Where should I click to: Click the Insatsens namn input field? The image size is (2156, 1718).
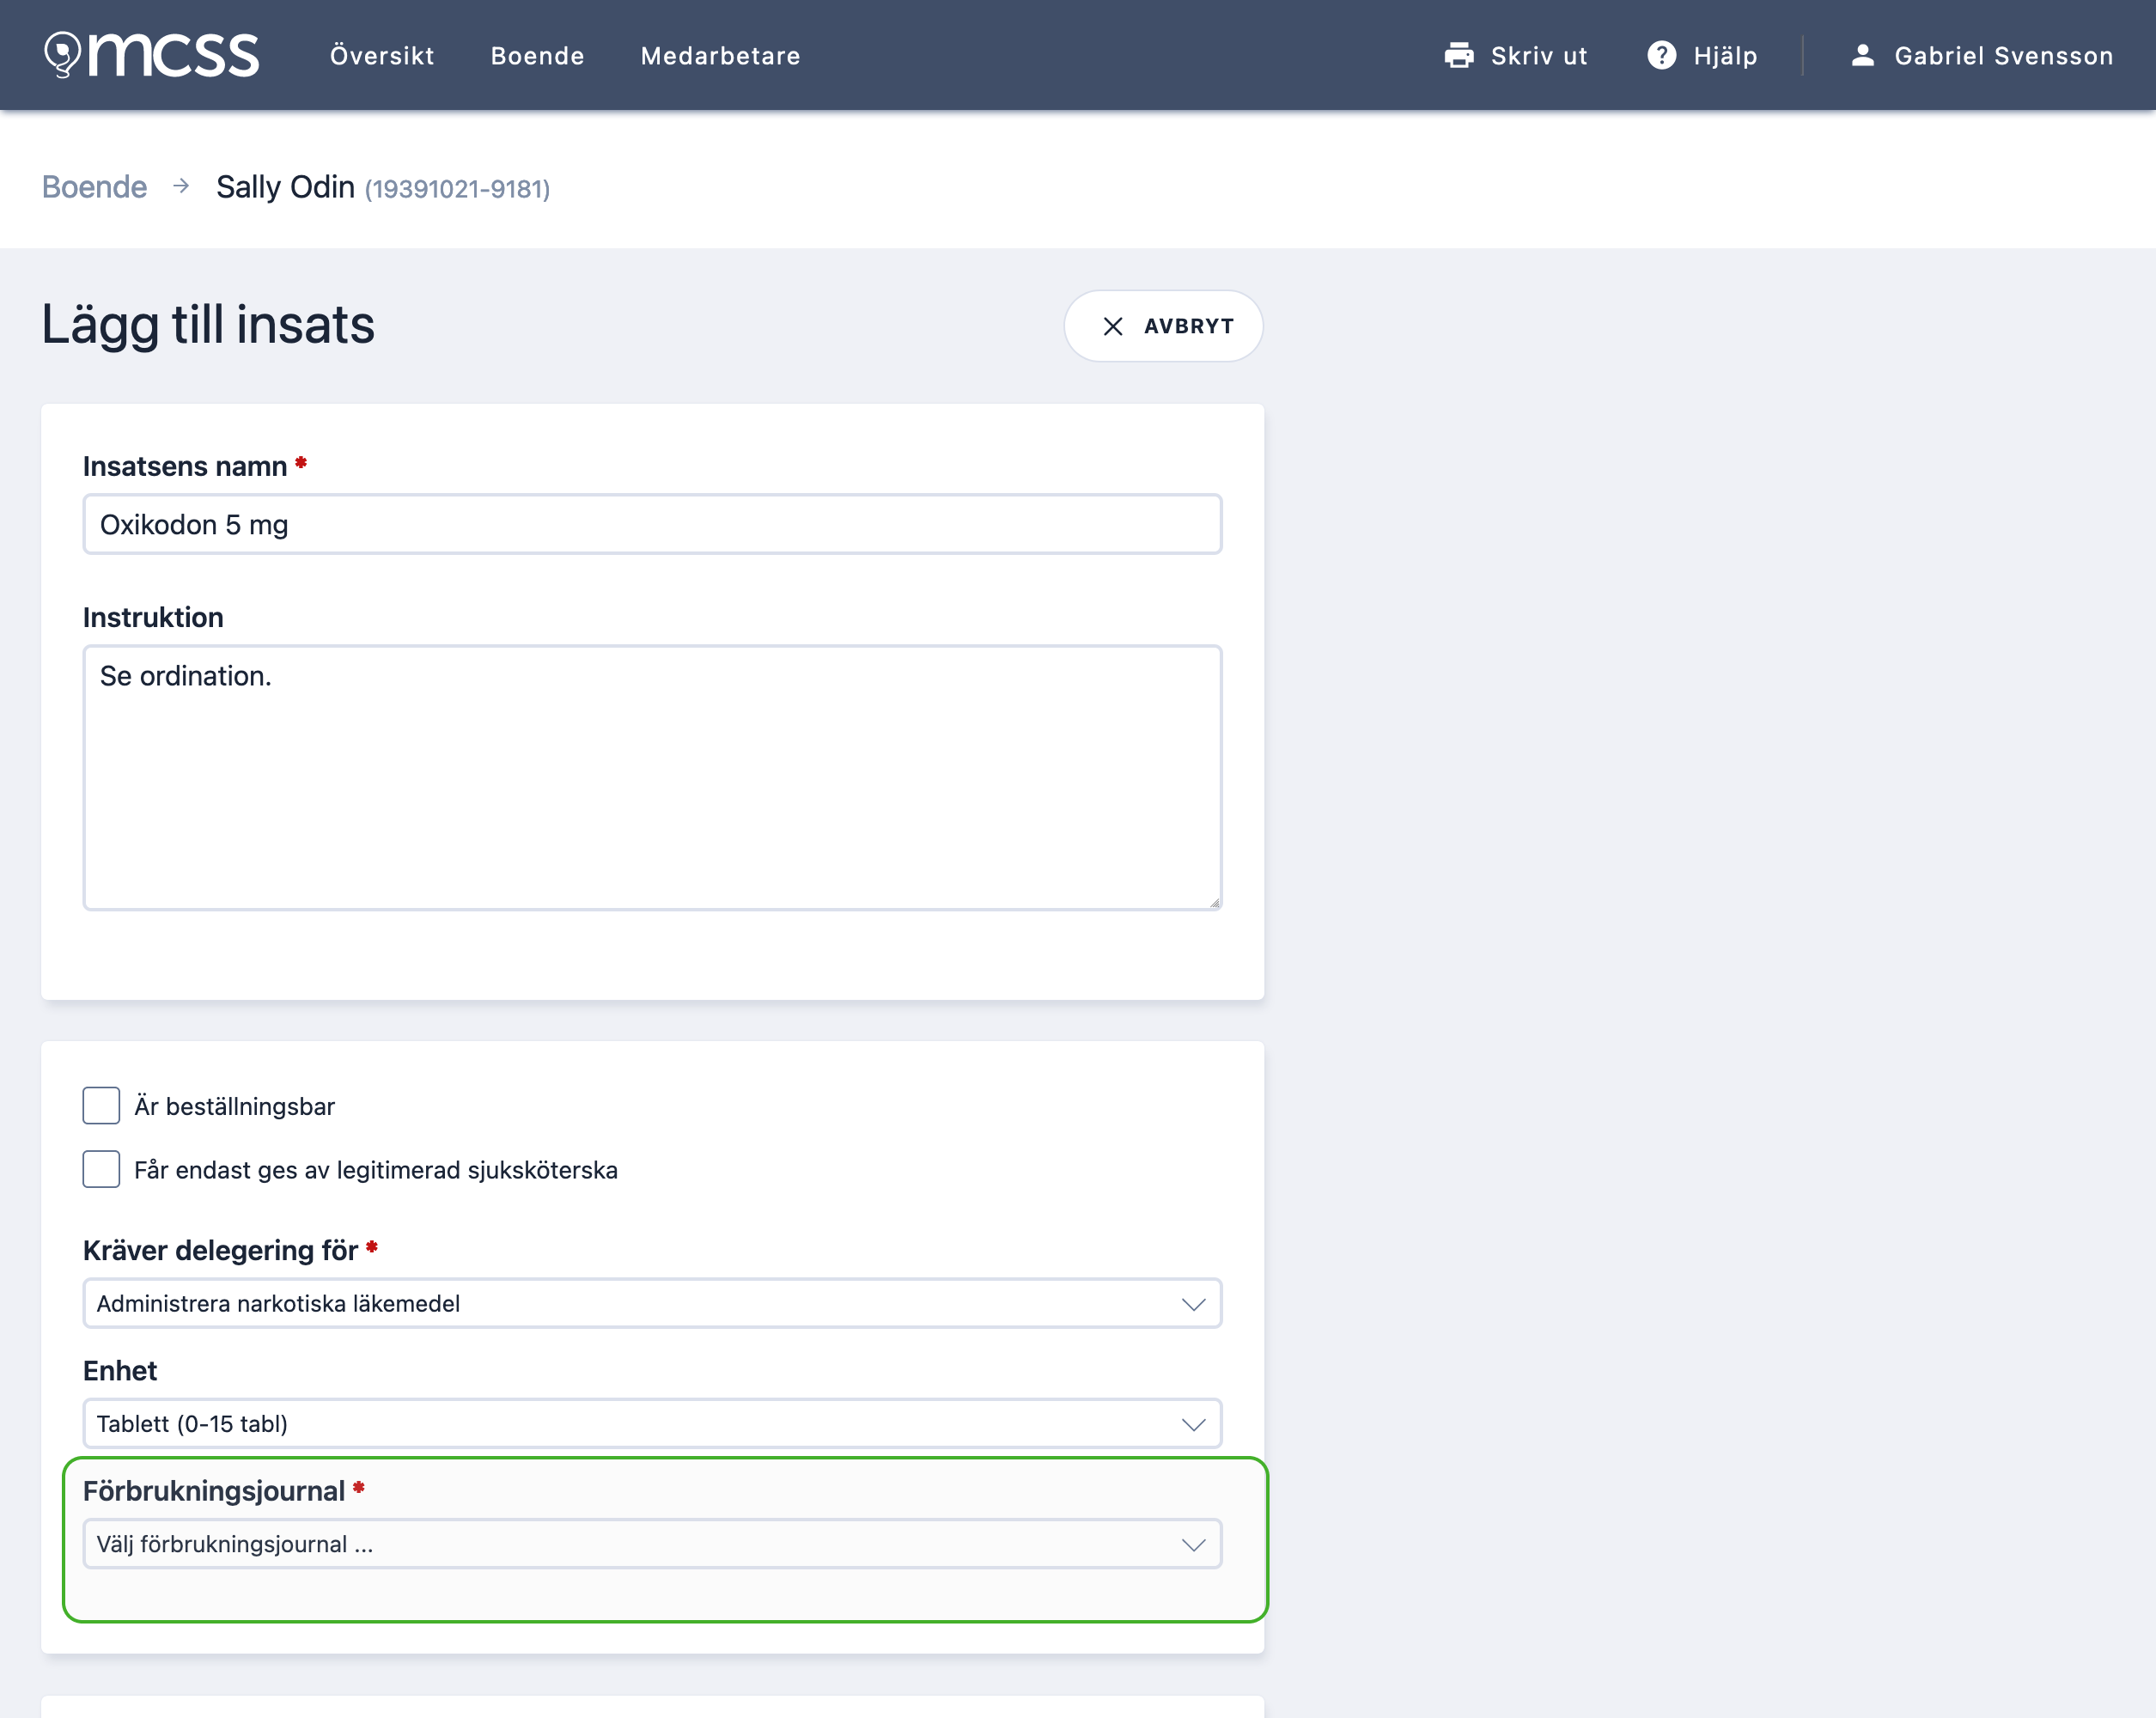(652, 524)
